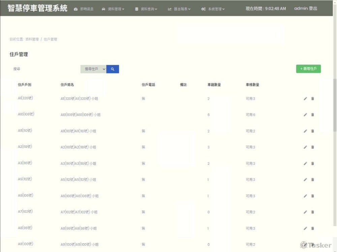Edit resident A5(112號) with pencil icon
The image size is (337, 252).
(305, 180)
